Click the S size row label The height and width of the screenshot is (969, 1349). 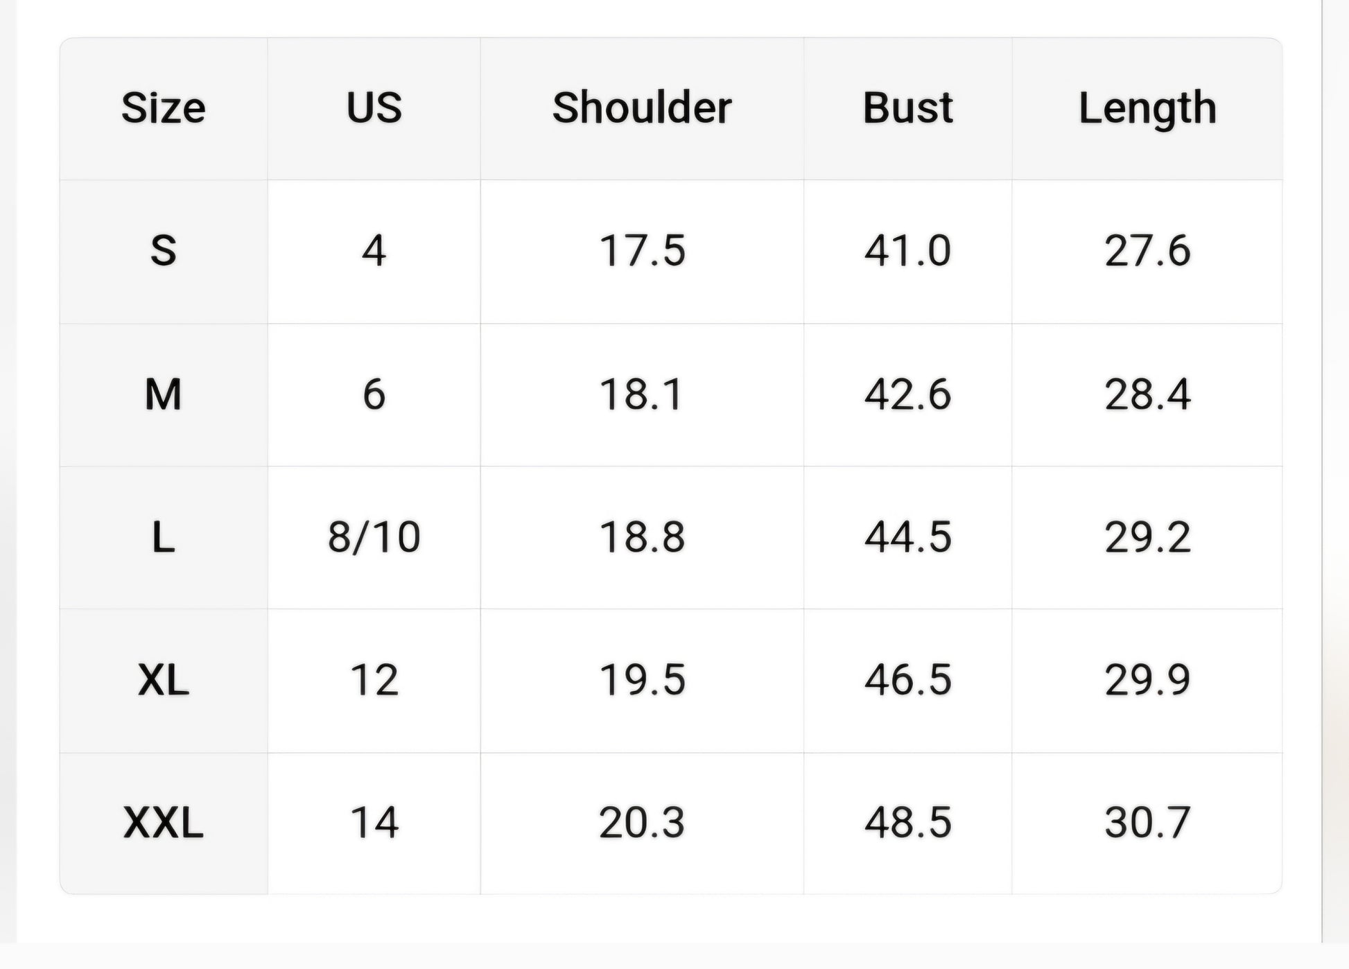pyautogui.click(x=164, y=251)
